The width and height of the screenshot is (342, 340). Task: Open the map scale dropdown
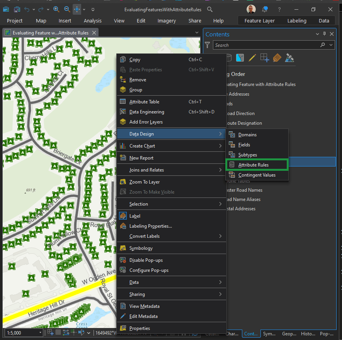(x=40, y=333)
